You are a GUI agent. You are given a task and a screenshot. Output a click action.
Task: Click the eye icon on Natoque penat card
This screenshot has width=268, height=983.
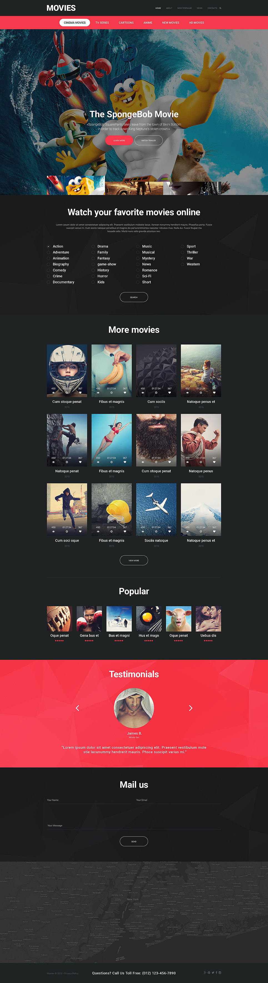click(53, 462)
